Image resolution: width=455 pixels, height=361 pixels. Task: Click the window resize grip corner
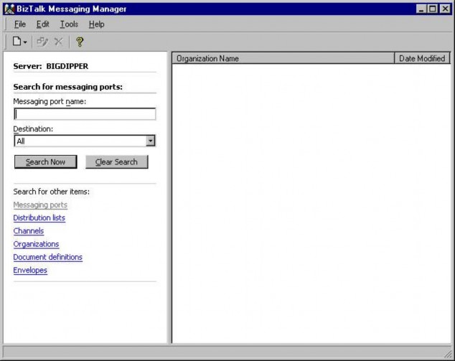pyautogui.click(x=448, y=354)
